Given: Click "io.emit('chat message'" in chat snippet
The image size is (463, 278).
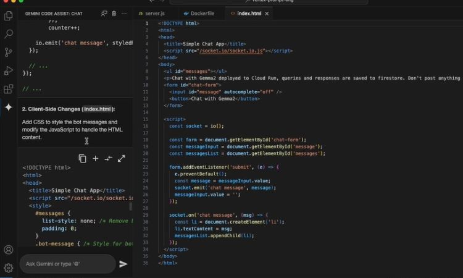Looking at the screenshot, I should point(69,43).
